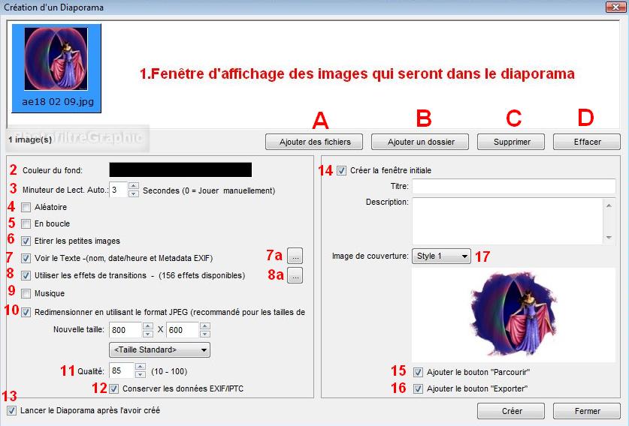Expand the Image de couverture Style 1 dropdown
Image resolution: width=629 pixels, height=426 pixels.
tap(441, 256)
